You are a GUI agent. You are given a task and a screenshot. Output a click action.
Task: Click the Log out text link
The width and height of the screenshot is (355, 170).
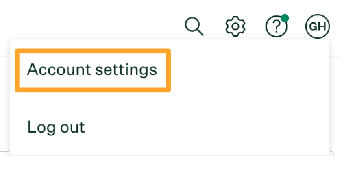56,127
